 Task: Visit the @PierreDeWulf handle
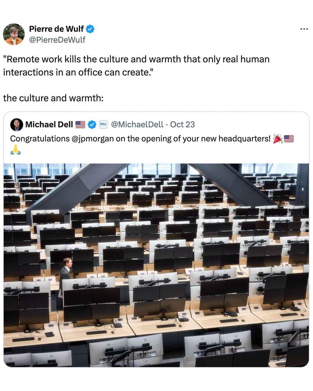[57, 40]
